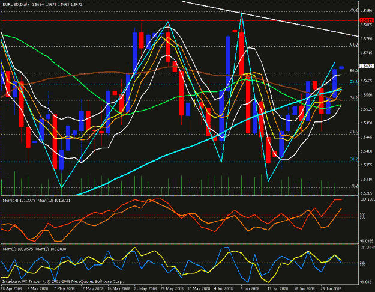Click the 1.5805 price axis label
The height and width of the screenshot is (292, 375).
pos(366,25)
